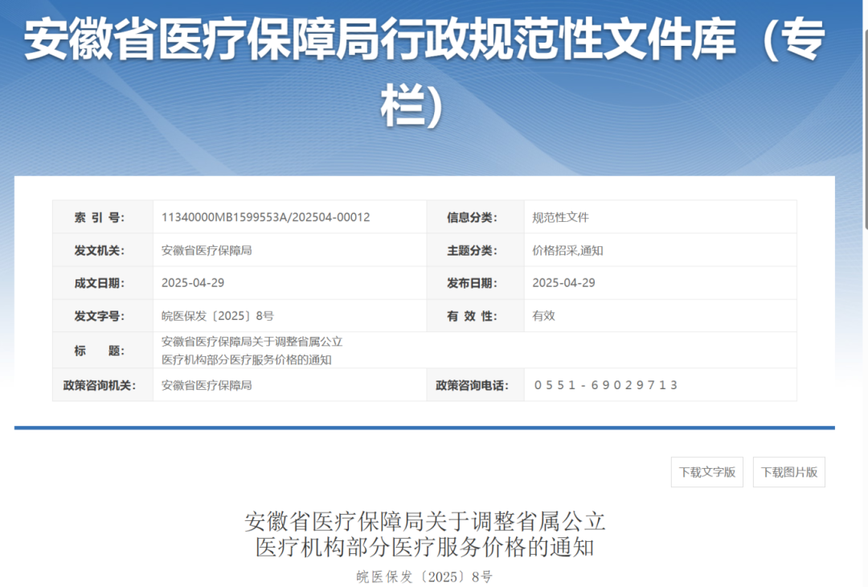Image resolution: width=868 pixels, height=587 pixels.
Task: Click 安徽省医疗保障局 in the 政策咨询机关 row
Action: 207,385
